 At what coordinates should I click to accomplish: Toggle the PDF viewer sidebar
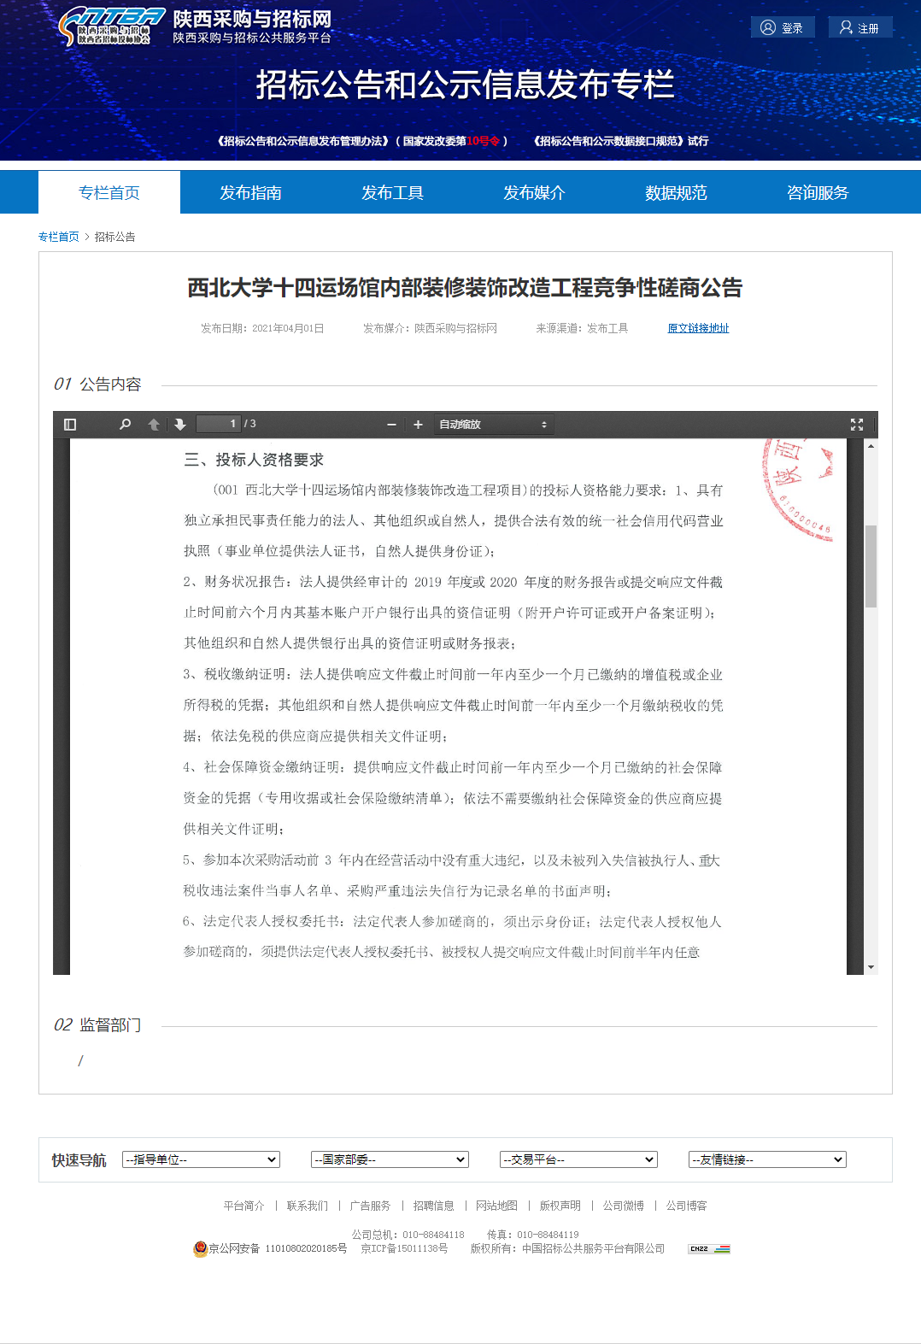(x=70, y=425)
